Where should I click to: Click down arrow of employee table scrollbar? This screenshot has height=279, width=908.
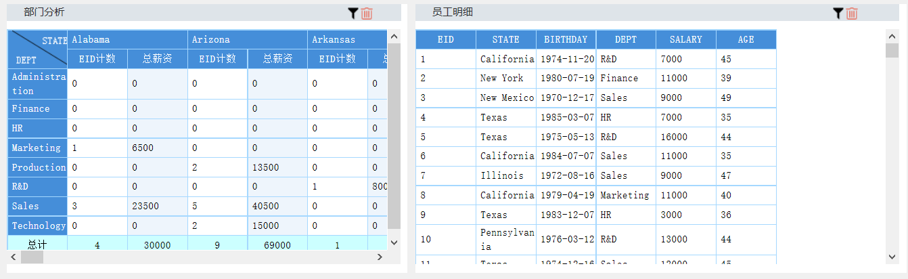[x=892, y=255]
